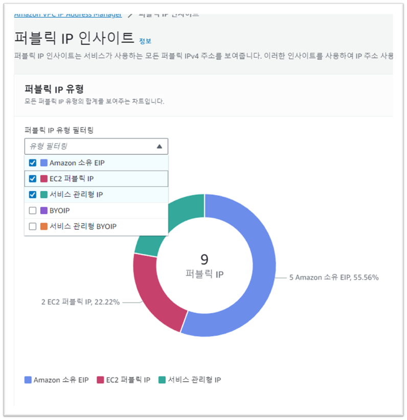
Task: Click the pink EC2 퍼블릭 IP dropdown swatch
Action: pyautogui.click(x=43, y=179)
